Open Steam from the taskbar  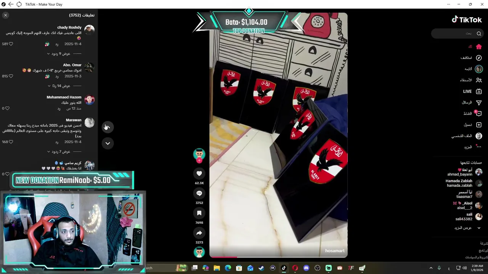261,268
